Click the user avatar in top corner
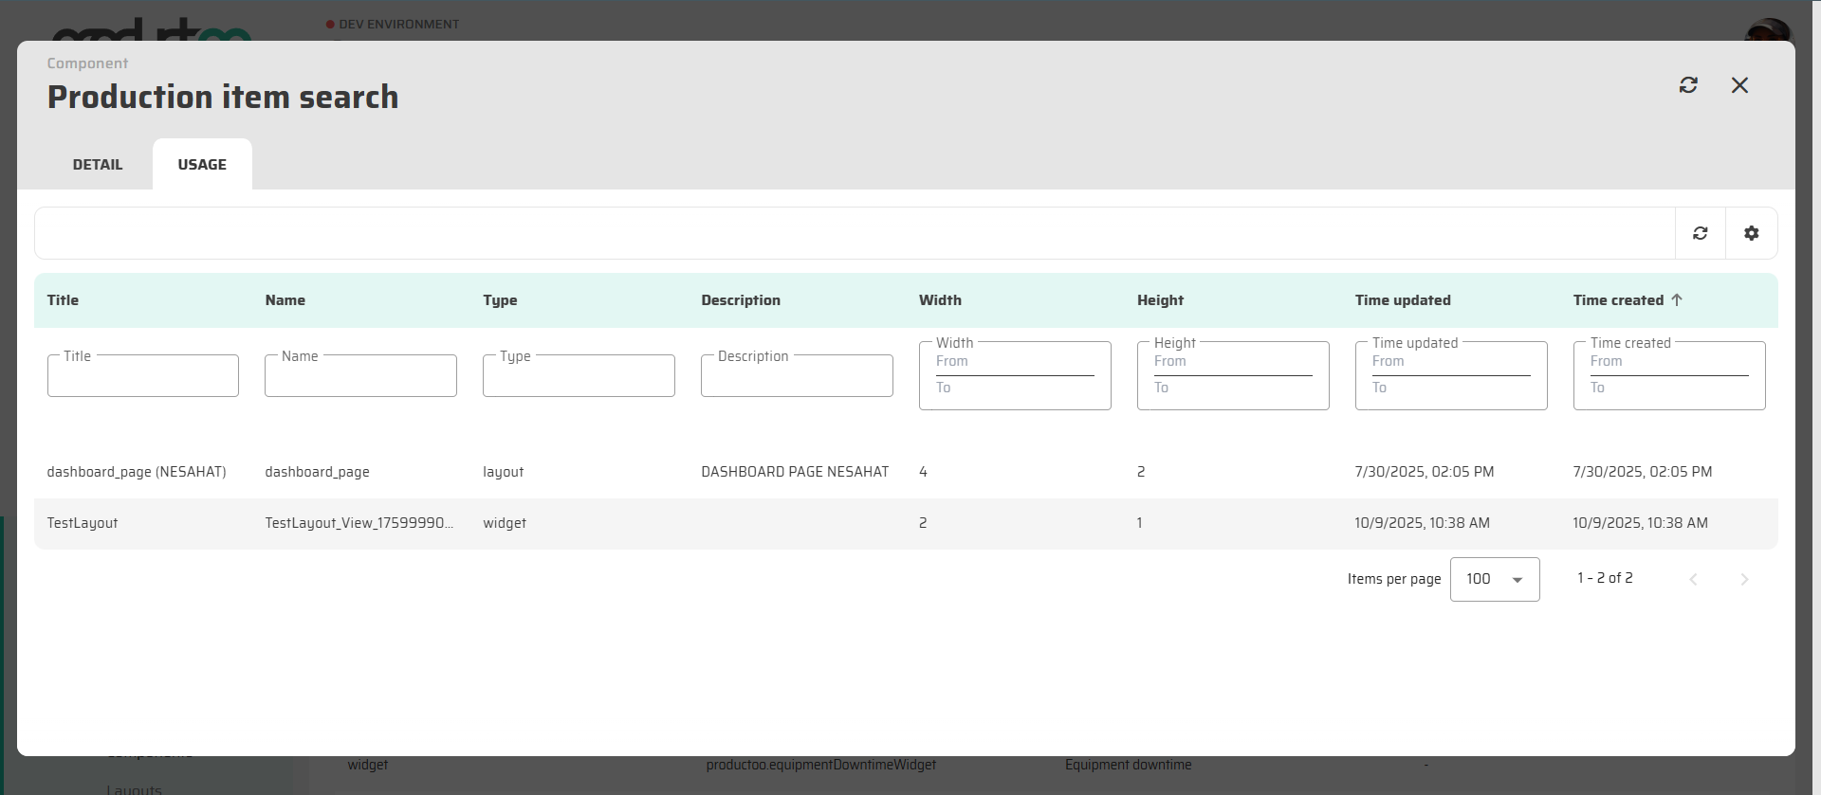The image size is (1821, 795). point(1766,28)
